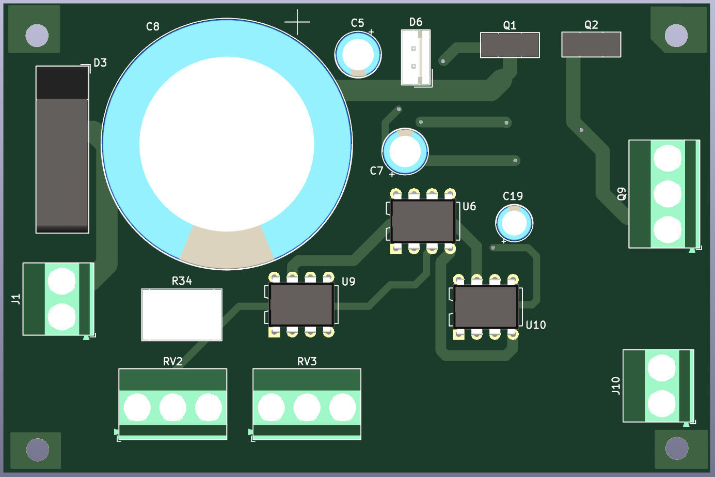This screenshot has height=477, width=715.
Task: Click the bottom-left mounting hole
Action: click(x=37, y=450)
